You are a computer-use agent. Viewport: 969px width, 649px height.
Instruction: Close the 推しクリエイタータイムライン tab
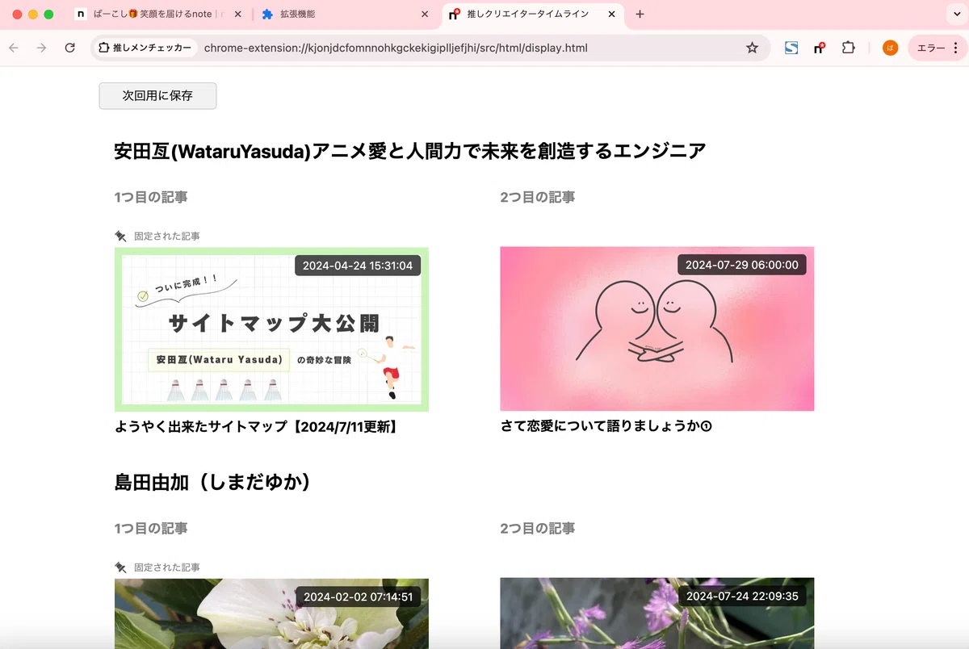click(611, 15)
